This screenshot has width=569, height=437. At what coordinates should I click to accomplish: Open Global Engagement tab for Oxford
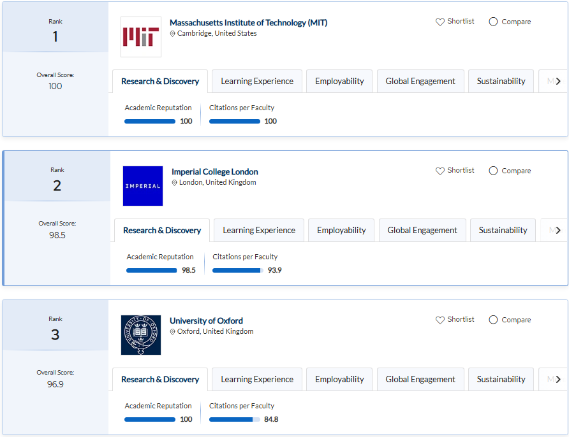tap(420, 380)
